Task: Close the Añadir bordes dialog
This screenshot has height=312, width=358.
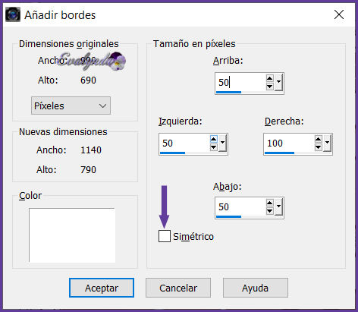Action: click(339, 14)
